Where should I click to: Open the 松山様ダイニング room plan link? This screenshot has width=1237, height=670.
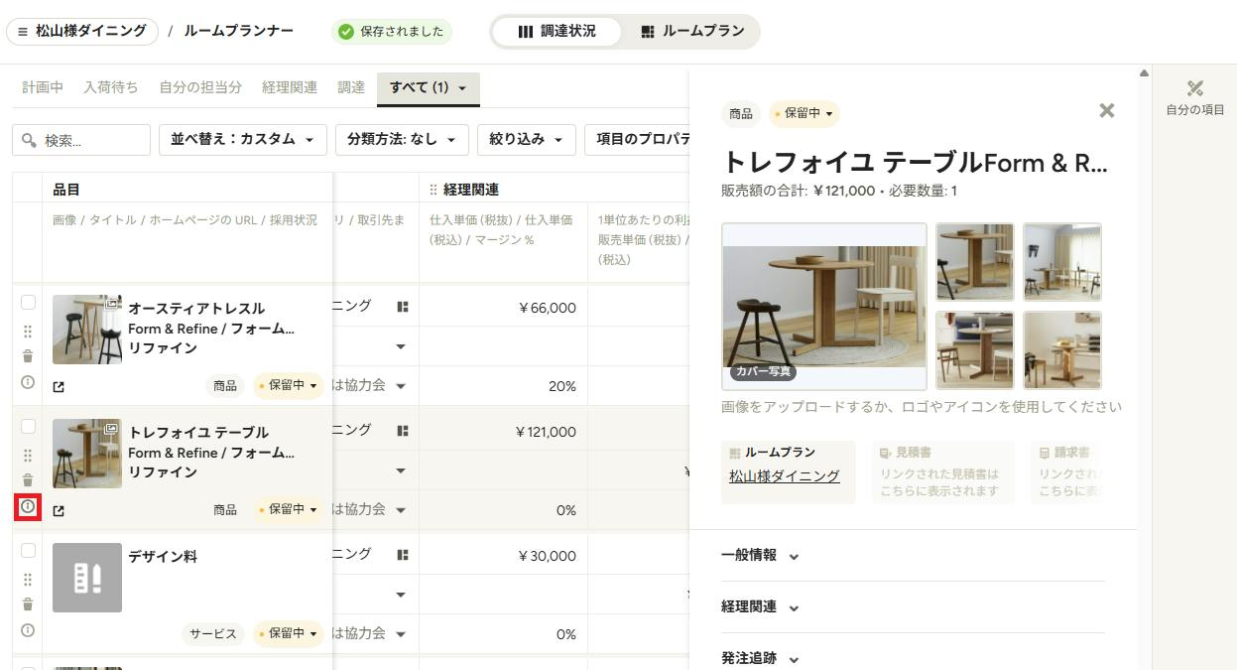click(785, 475)
